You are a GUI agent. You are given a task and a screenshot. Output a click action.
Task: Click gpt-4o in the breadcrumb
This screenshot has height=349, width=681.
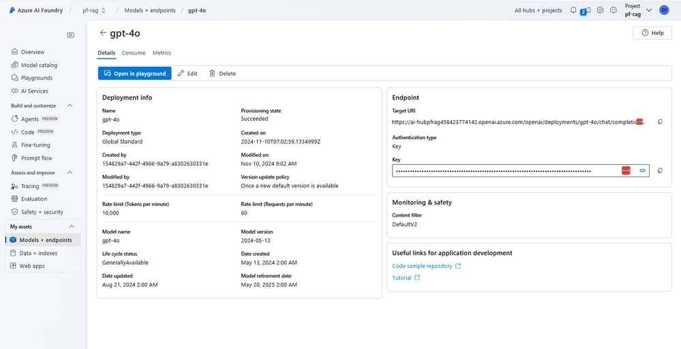tap(197, 10)
